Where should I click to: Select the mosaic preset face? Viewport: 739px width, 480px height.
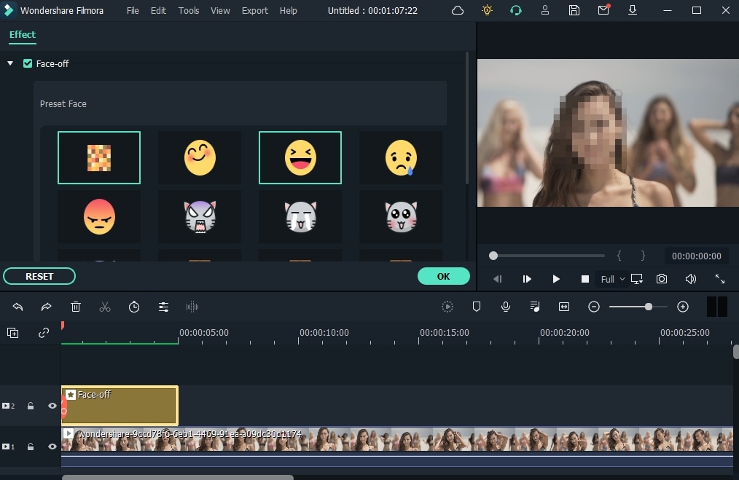(x=99, y=157)
